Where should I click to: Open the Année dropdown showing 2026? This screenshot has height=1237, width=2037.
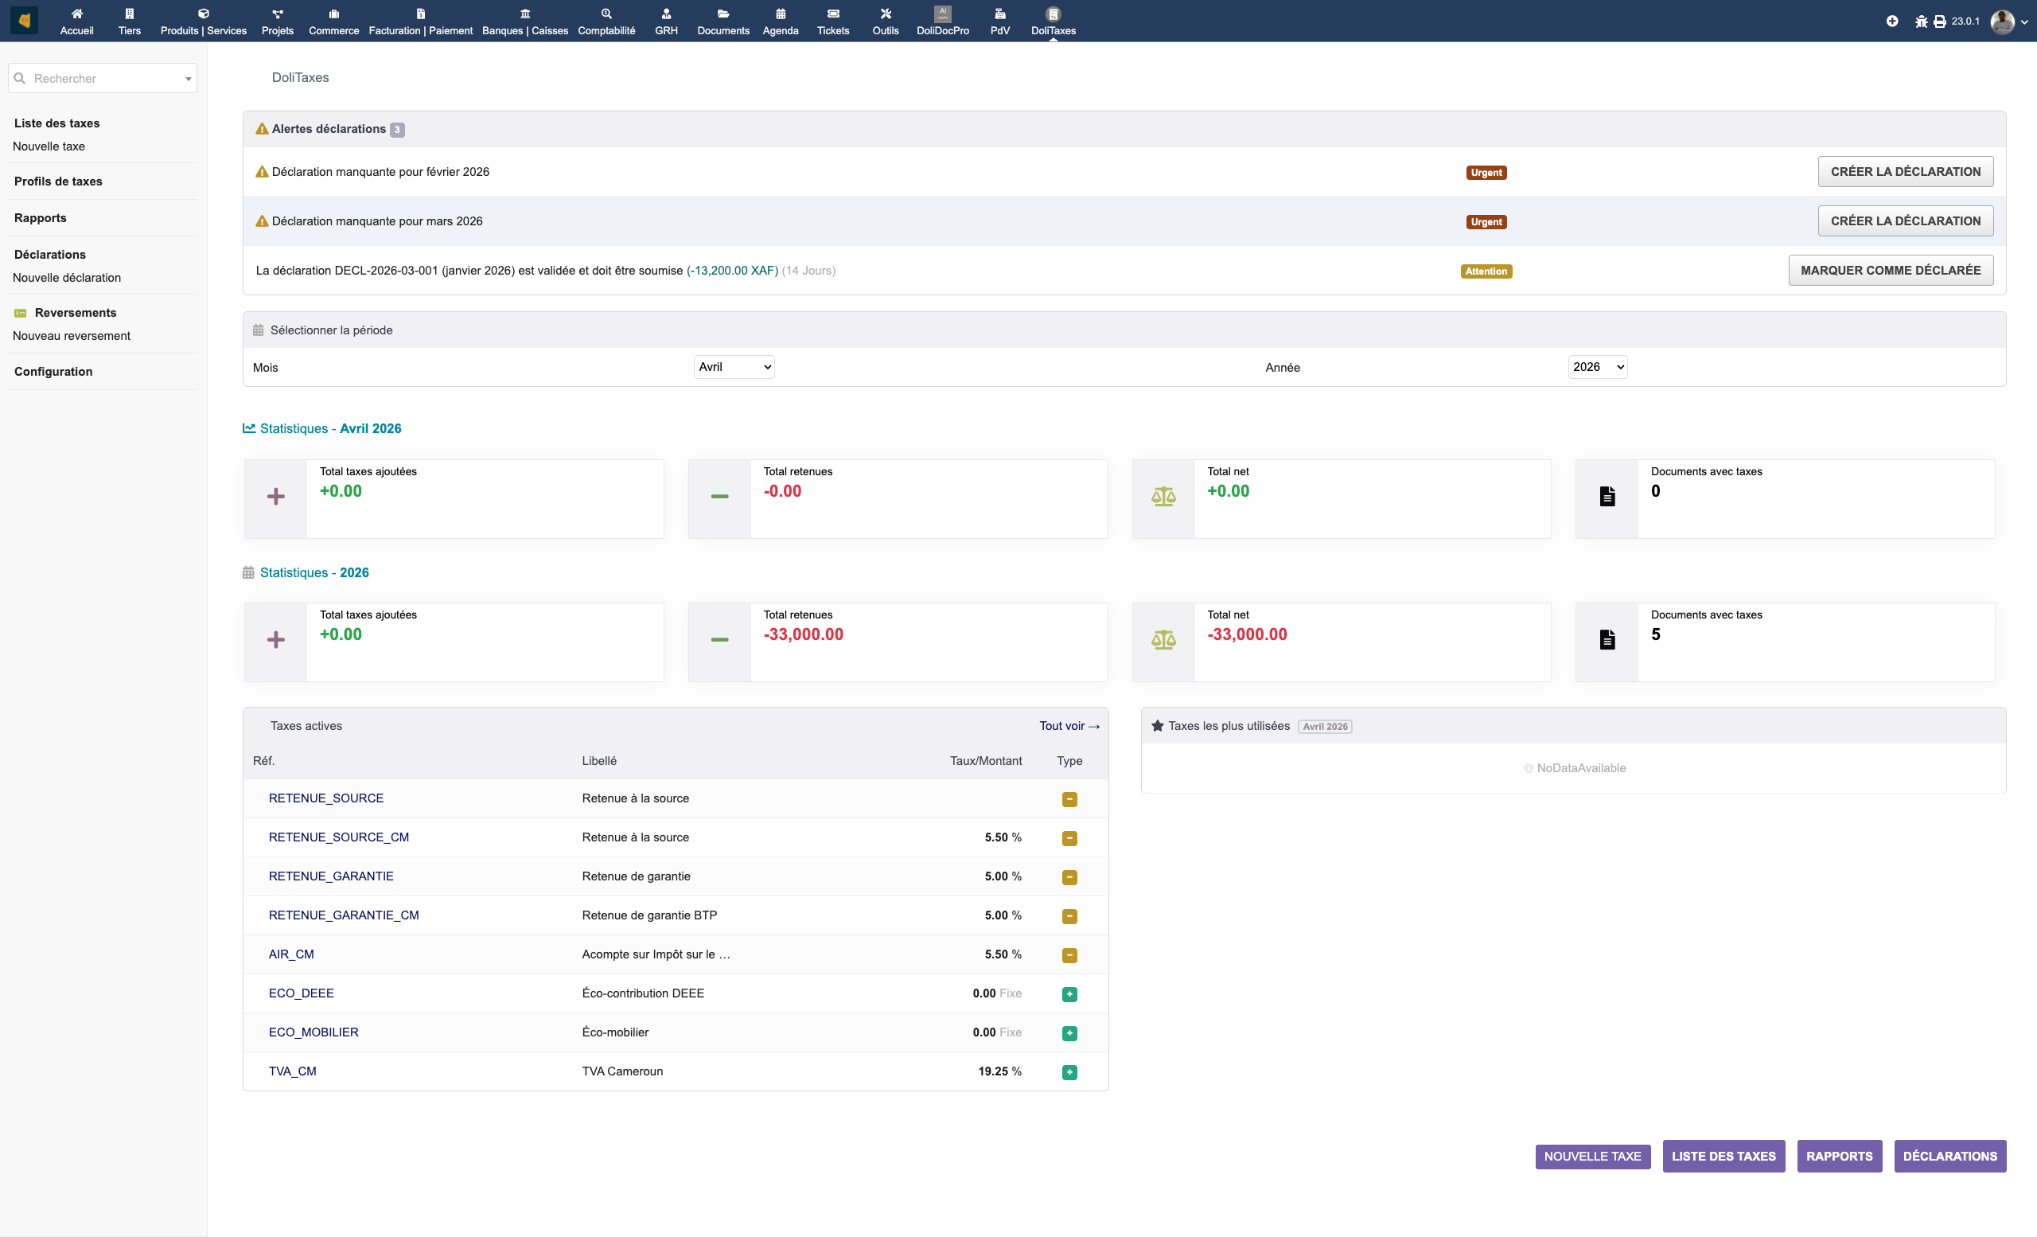pyautogui.click(x=1596, y=367)
